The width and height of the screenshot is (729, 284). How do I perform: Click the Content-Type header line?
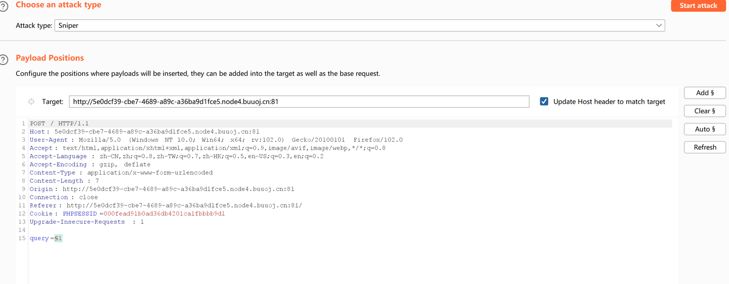click(121, 173)
